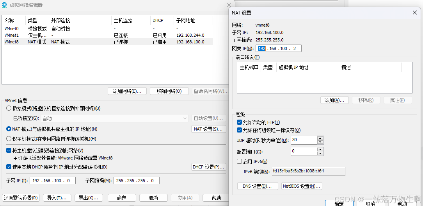Open NAT 设置(S)... button

(208, 129)
